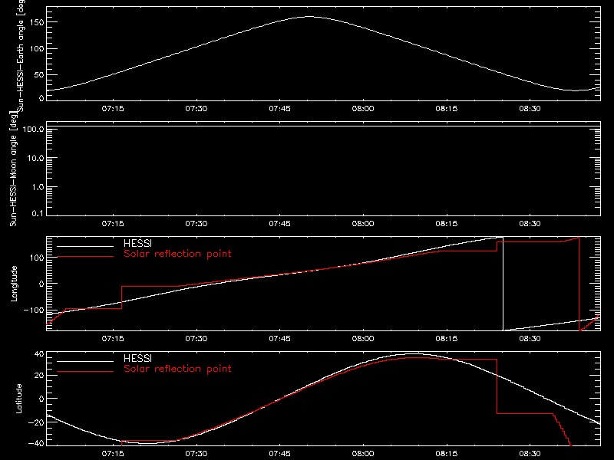Image resolution: width=614 pixels, height=460 pixels.
Task: Click the 50 tick on Earth angle axis
Action: tap(39, 74)
